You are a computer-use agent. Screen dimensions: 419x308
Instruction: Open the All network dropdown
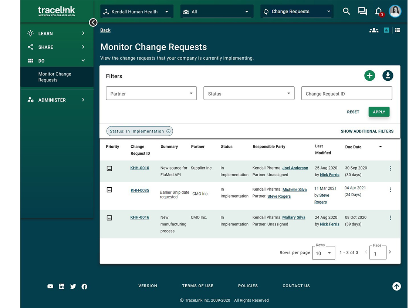[217, 11]
